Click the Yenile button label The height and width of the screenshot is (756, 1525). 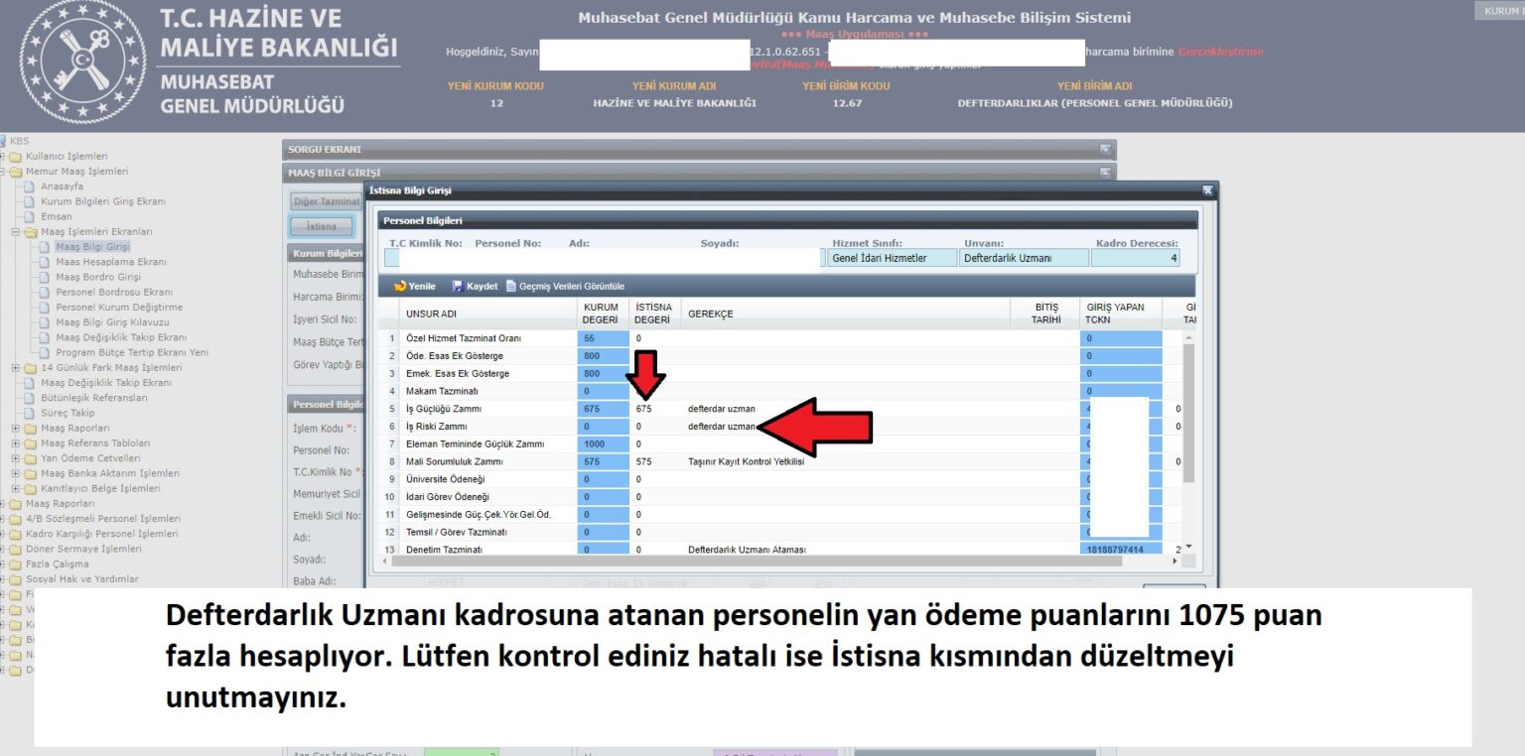click(x=422, y=286)
